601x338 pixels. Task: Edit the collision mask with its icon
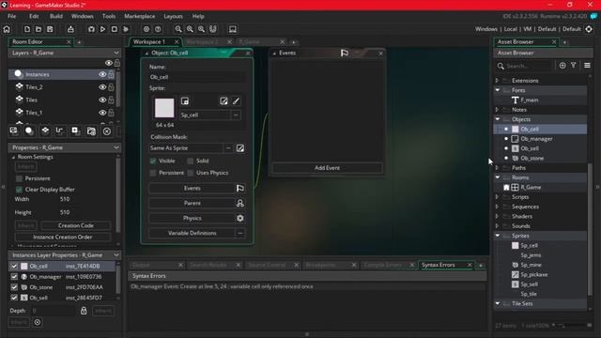240,148
